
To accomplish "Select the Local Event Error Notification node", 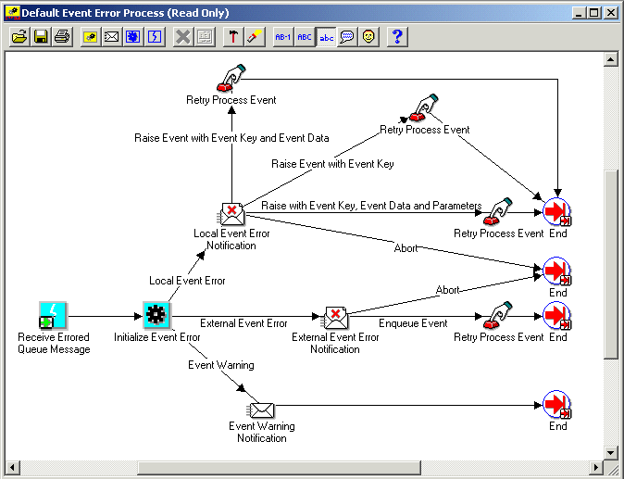I will click(231, 214).
